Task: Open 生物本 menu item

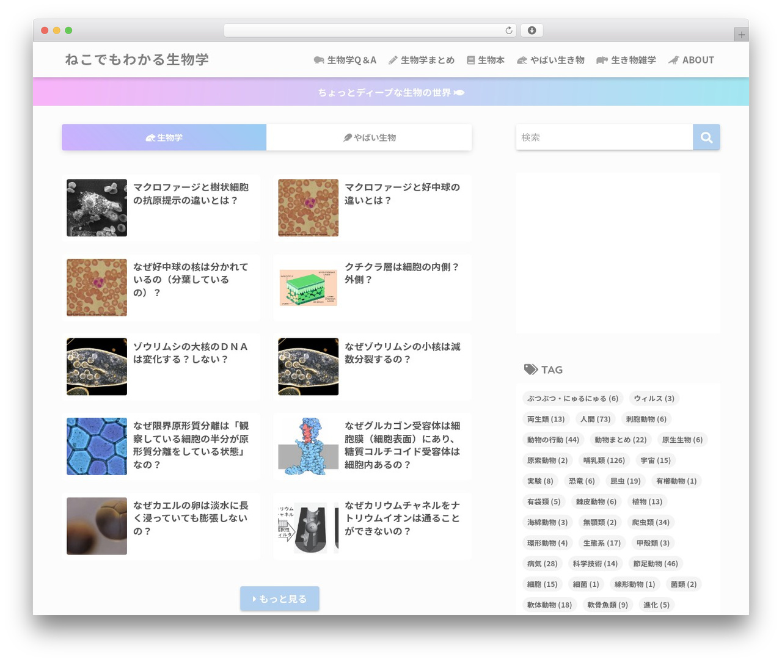Action: click(486, 60)
